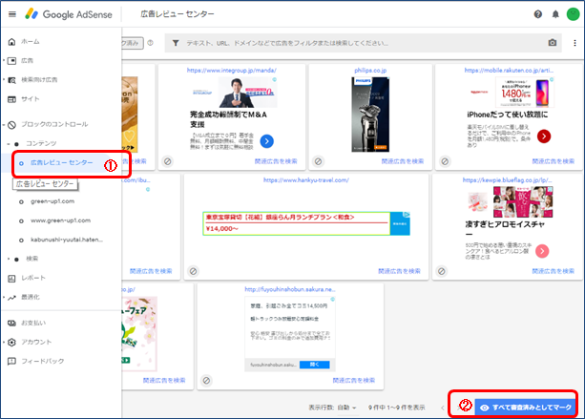Viewport: 585px width, 419px height.
Task: Block the kewpie hyaluronic ad
Action: [x=441, y=271]
